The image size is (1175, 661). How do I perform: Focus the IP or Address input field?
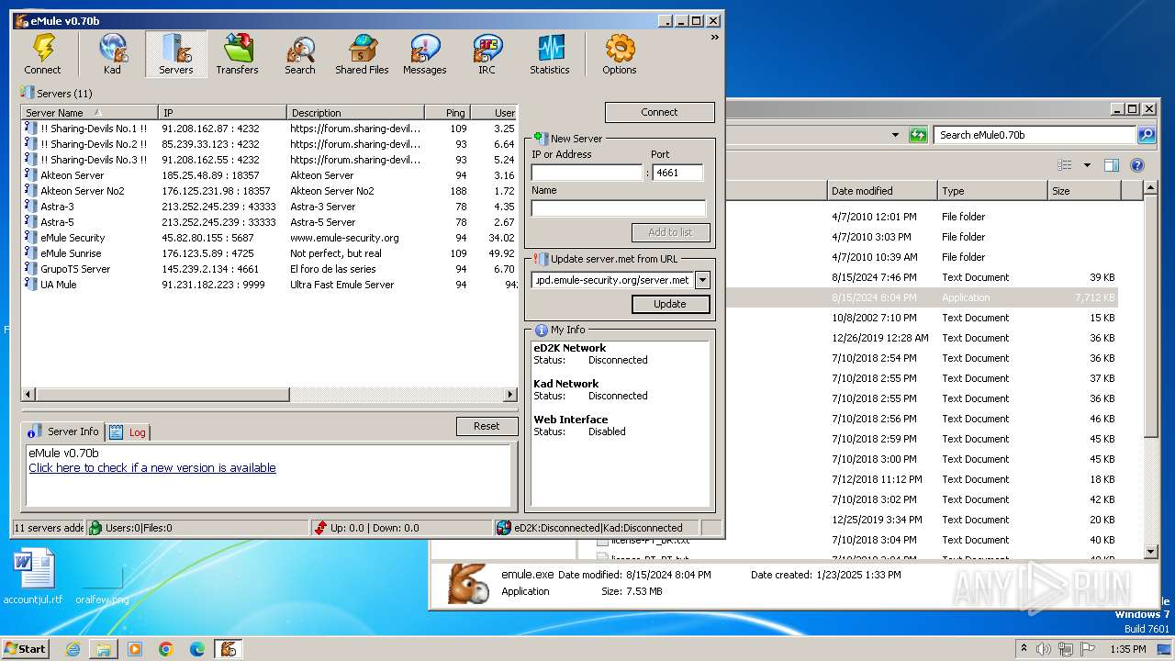tap(587, 173)
